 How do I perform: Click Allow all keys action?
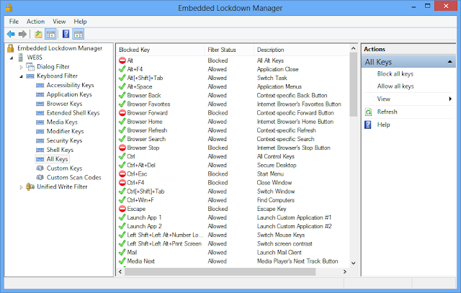tap(395, 86)
